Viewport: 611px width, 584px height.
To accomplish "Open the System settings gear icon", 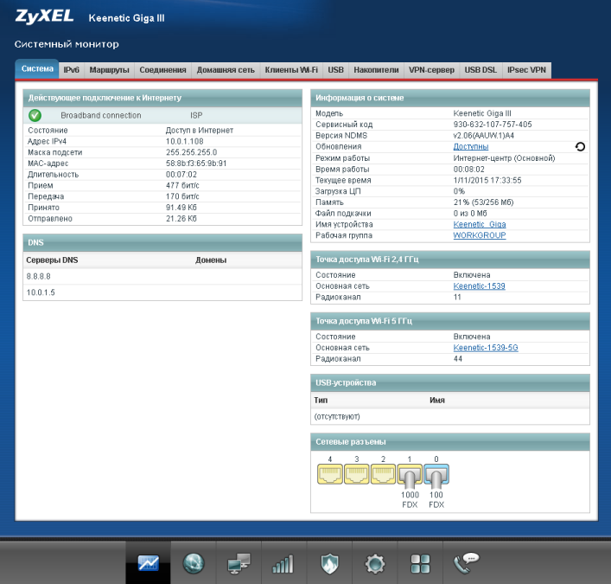I will (x=375, y=564).
